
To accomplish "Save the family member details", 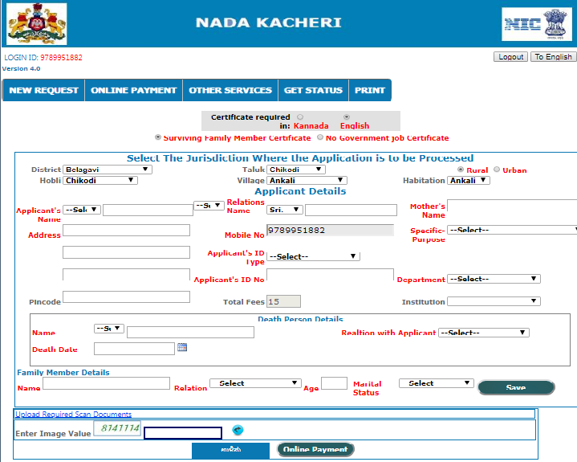I will tap(516, 387).
